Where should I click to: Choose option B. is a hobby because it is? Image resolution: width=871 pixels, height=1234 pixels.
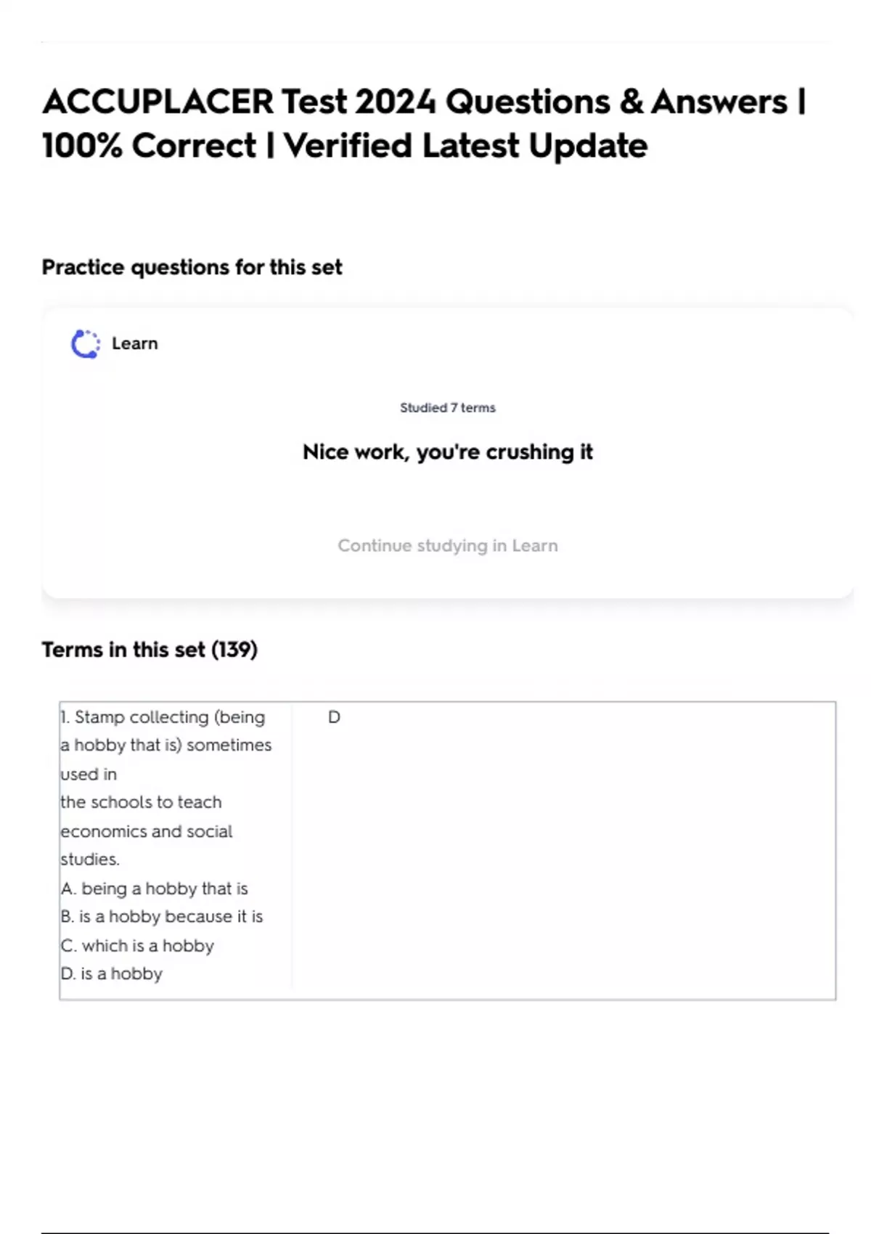click(162, 917)
